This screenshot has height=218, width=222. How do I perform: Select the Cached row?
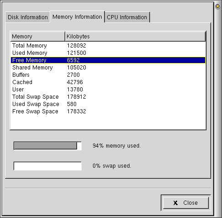pyautogui.click(x=108, y=82)
